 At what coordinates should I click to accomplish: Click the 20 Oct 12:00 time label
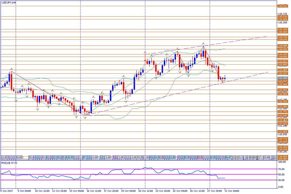[x=146, y=191]
